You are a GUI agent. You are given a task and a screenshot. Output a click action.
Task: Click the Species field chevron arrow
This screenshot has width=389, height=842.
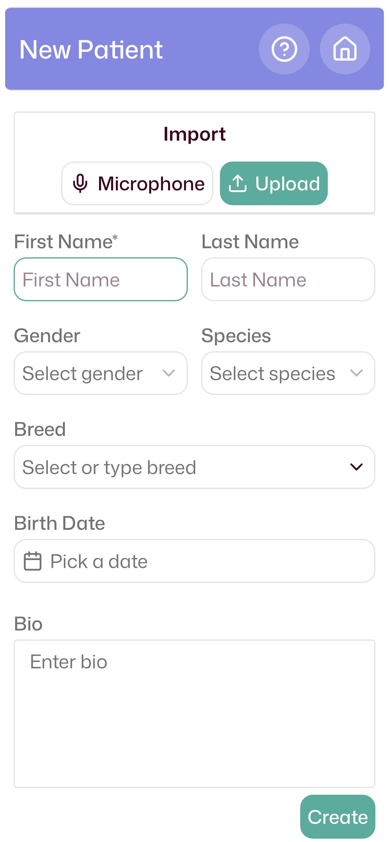[356, 373]
